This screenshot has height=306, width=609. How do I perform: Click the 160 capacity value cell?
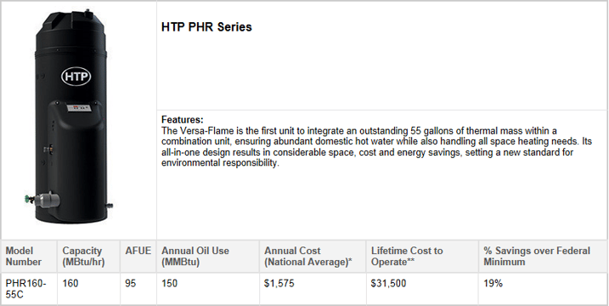click(88, 289)
